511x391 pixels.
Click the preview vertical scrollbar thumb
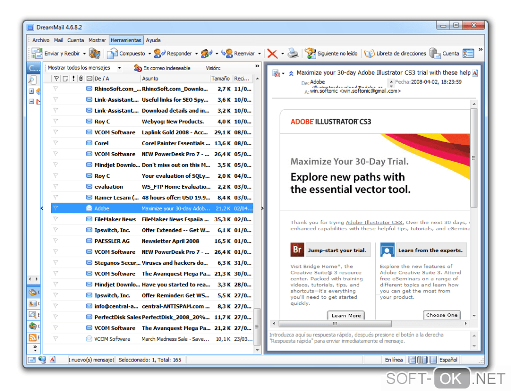[474, 158]
